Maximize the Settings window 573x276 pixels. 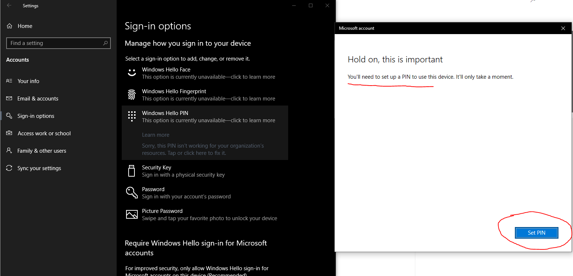(x=311, y=5)
